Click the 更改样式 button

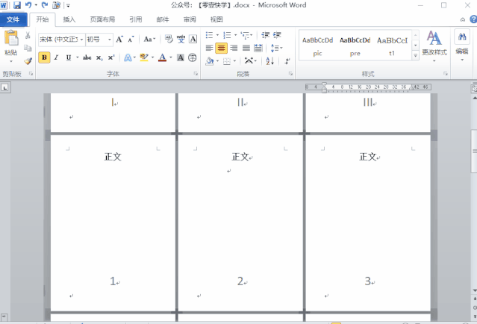tap(434, 46)
